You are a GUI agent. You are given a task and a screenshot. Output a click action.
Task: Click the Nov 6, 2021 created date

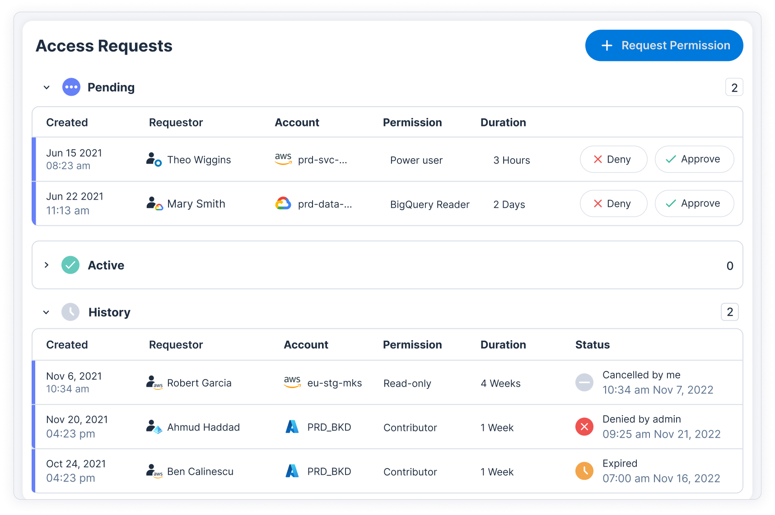(74, 376)
